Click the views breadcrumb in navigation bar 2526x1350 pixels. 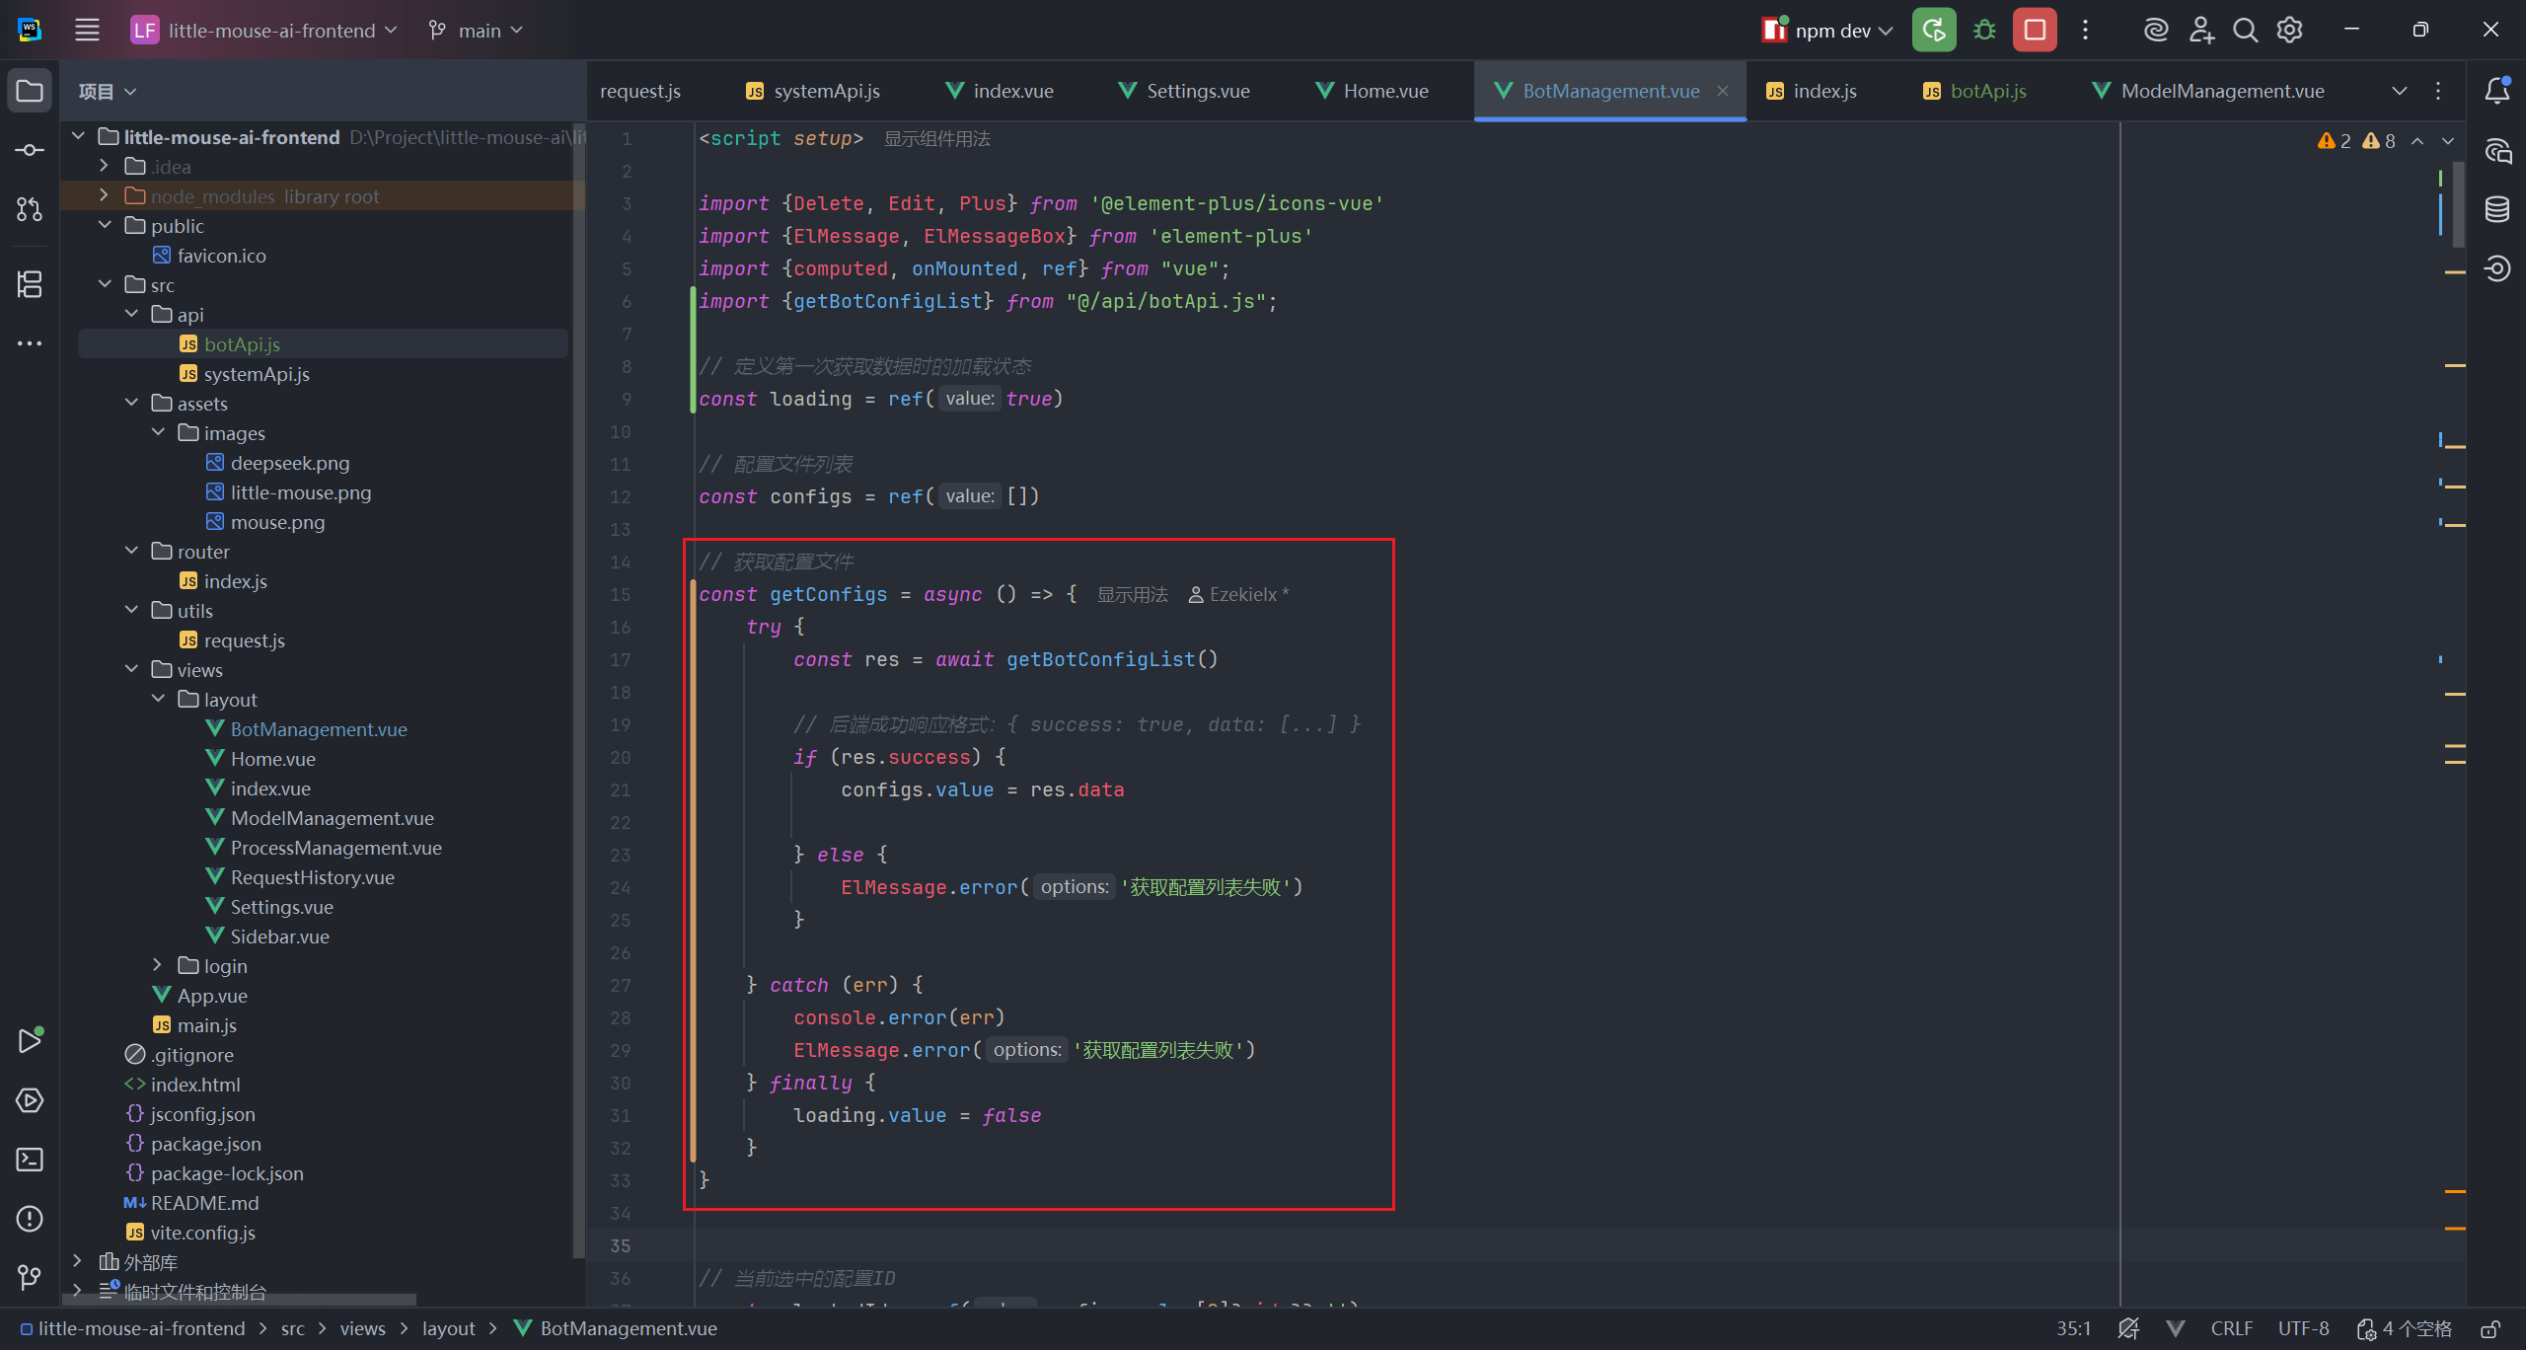[x=362, y=1329]
